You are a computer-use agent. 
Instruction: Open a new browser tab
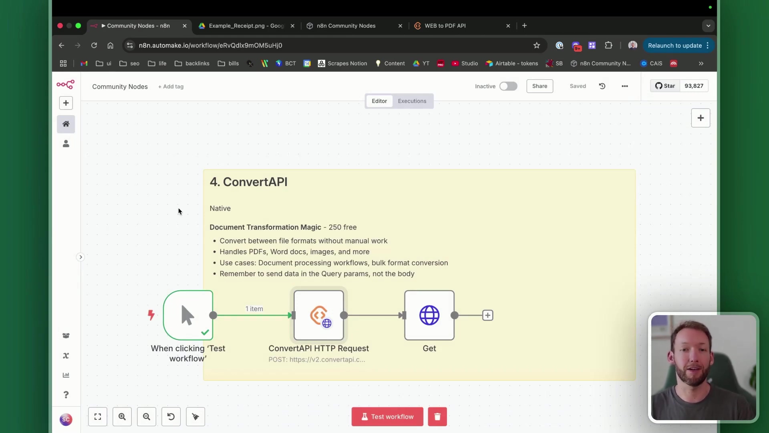point(524,26)
